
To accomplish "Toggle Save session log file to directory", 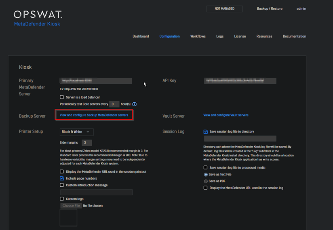I will pos(206,132).
